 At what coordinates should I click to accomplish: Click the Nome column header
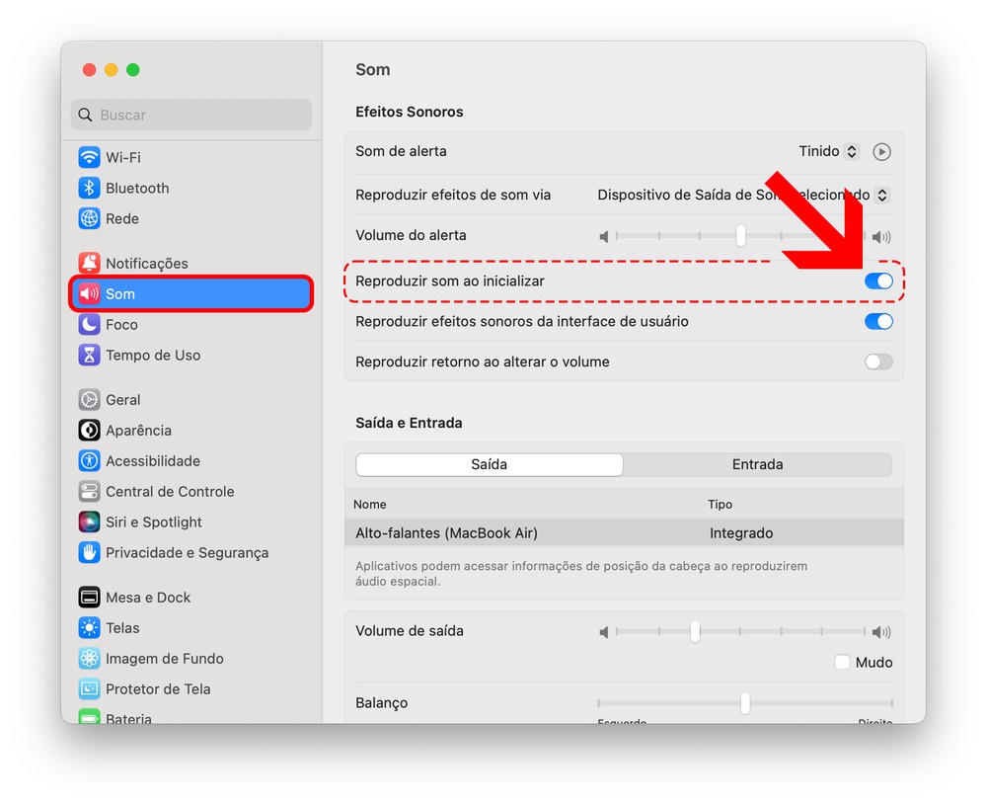tap(370, 504)
